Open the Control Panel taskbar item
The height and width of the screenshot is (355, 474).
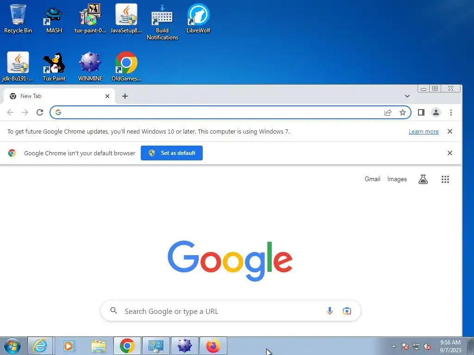[x=156, y=346]
